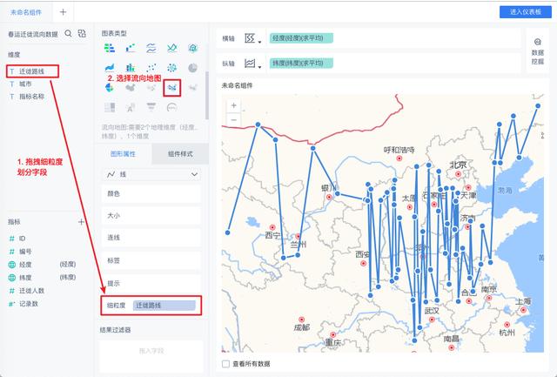Select the word cloud chart type
This screenshot has height=377, width=557.
coord(131,107)
